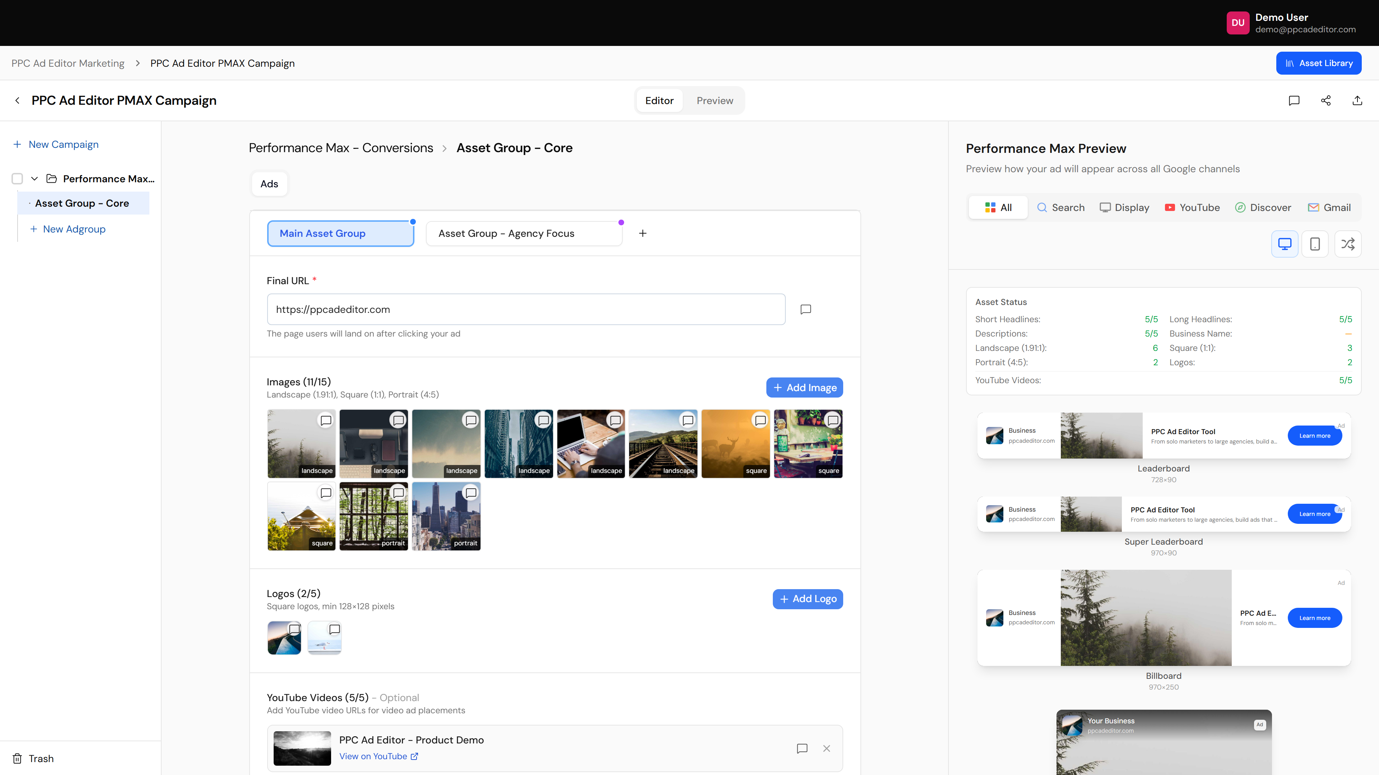Screen dimensions: 1379x775
Task: Open the Ads tab
Action: (269, 184)
